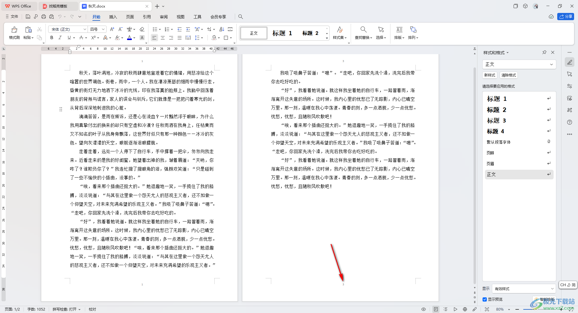Click the Save icon in quick toolbar

(x=28, y=17)
